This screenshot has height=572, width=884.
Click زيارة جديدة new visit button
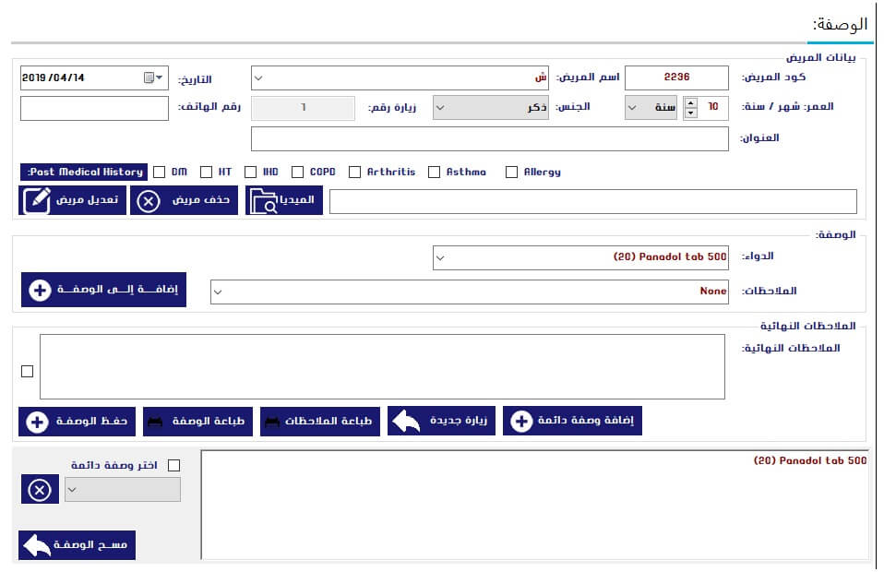[441, 421]
